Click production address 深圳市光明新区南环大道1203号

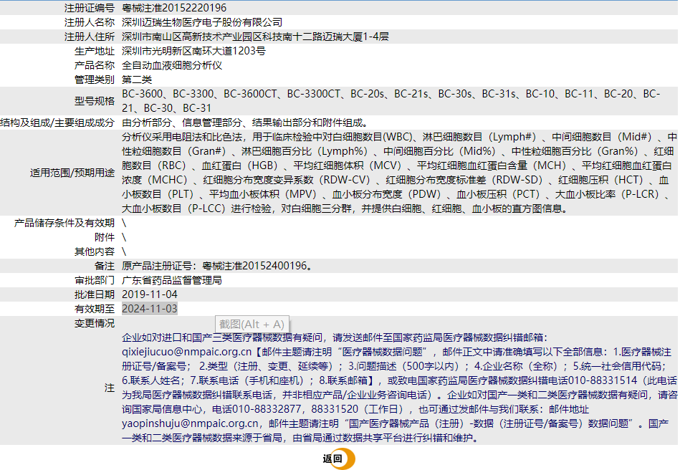click(x=194, y=51)
